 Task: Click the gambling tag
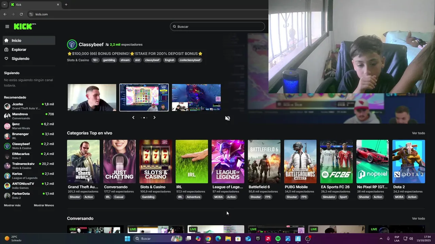point(109,60)
